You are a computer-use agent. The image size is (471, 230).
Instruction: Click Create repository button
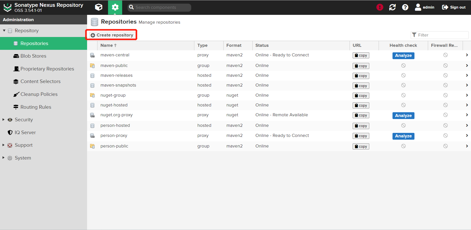click(112, 35)
